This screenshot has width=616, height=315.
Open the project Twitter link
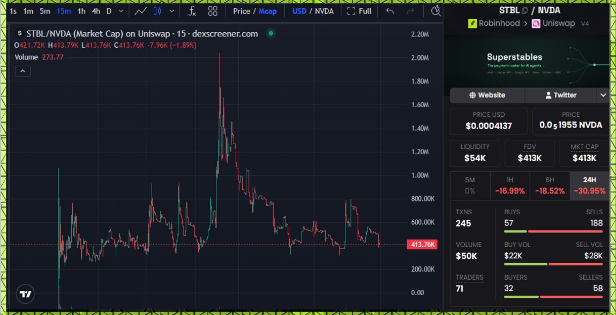pos(561,95)
